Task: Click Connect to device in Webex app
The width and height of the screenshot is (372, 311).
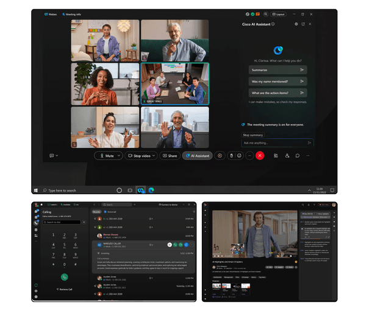Action: pos(168,204)
